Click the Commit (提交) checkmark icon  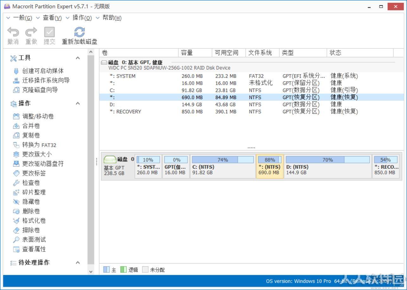[x=49, y=32]
